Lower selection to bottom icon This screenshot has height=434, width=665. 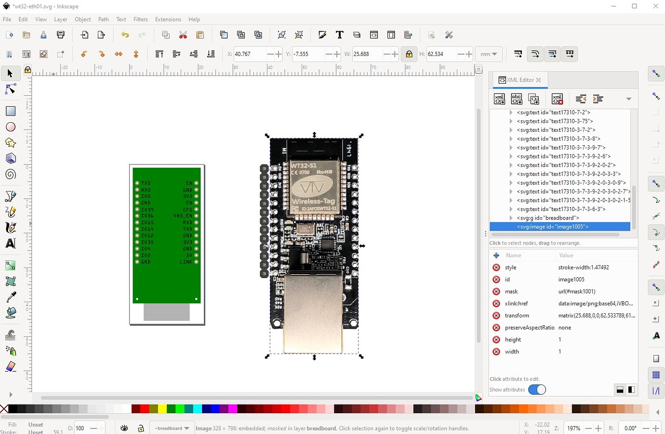tap(211, 54)
